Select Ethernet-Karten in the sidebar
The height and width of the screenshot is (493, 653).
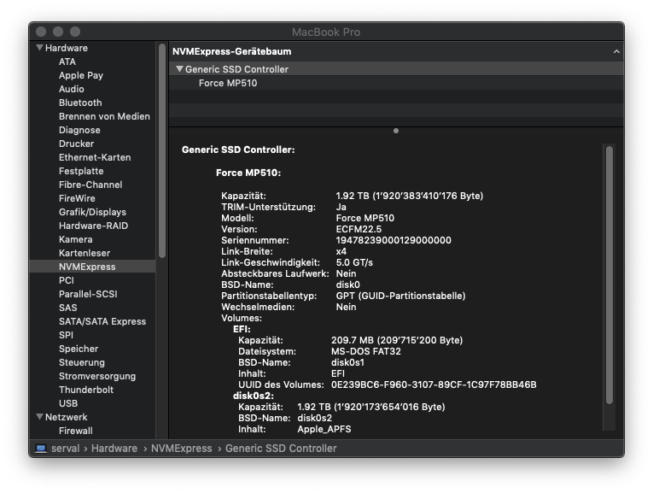click(x=95, y=157)
